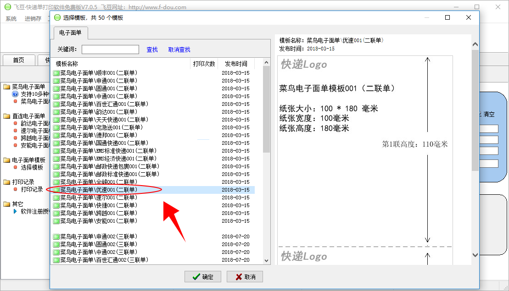This screenshot has height=291, width=509.
Task: Select the row 菜鸟电子面单\全峰001(二联单)
Action: tap(154, 182)
